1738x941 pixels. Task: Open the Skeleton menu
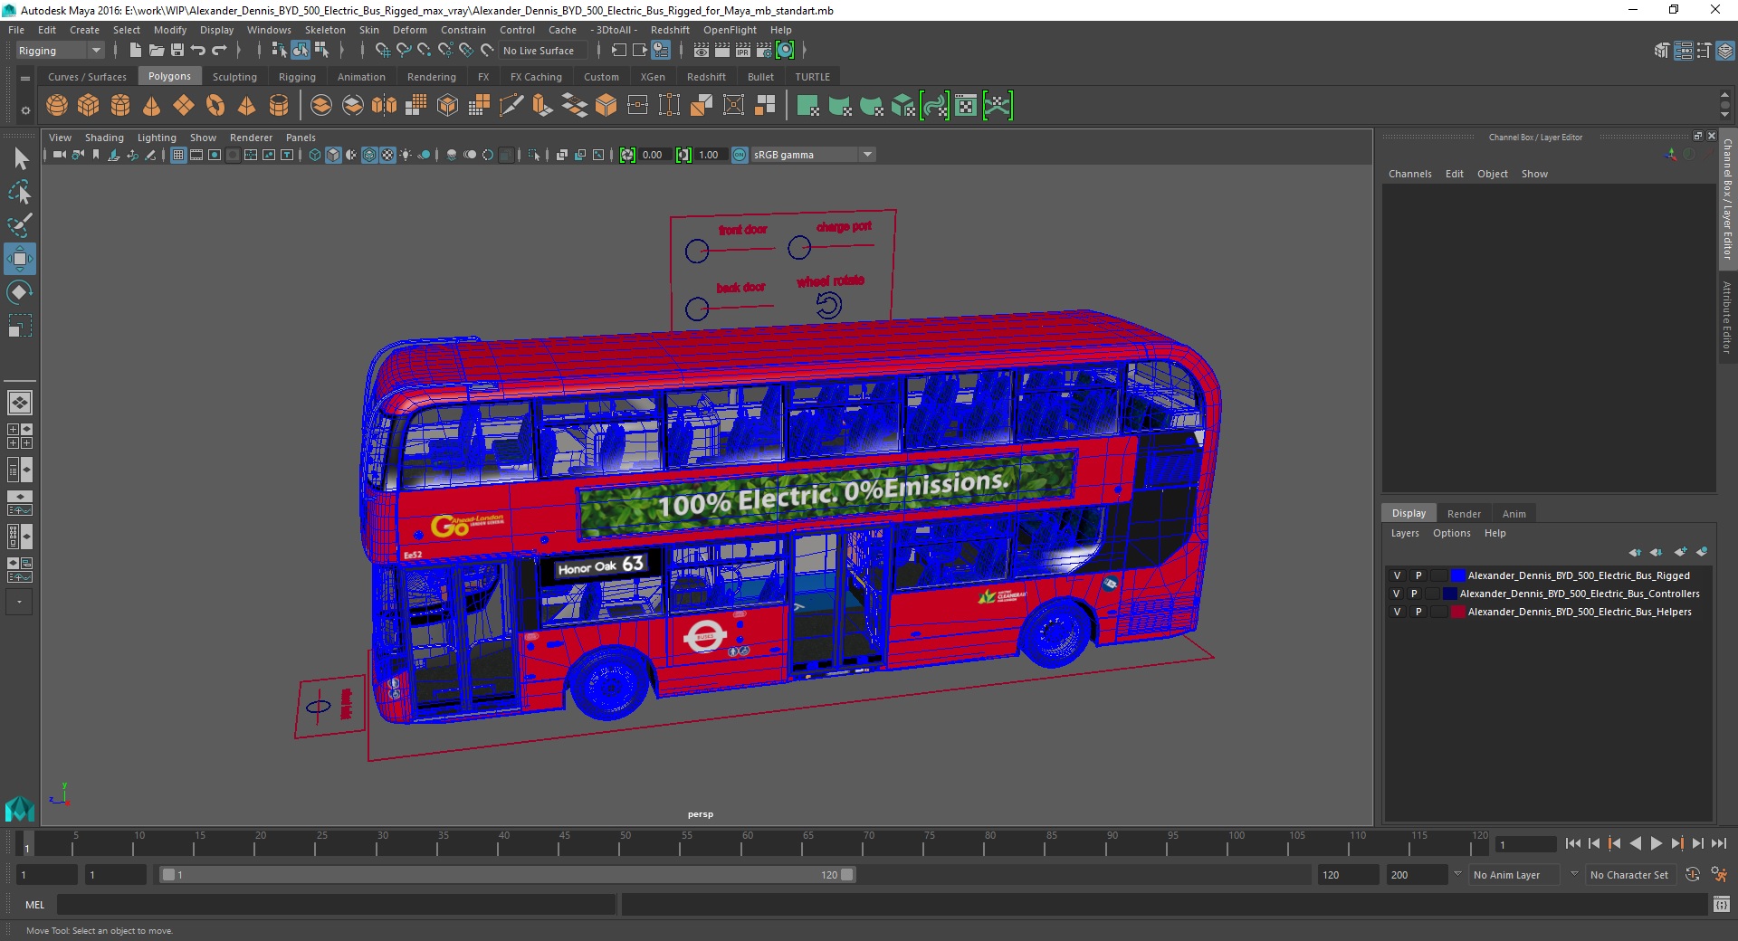point(324,30)
